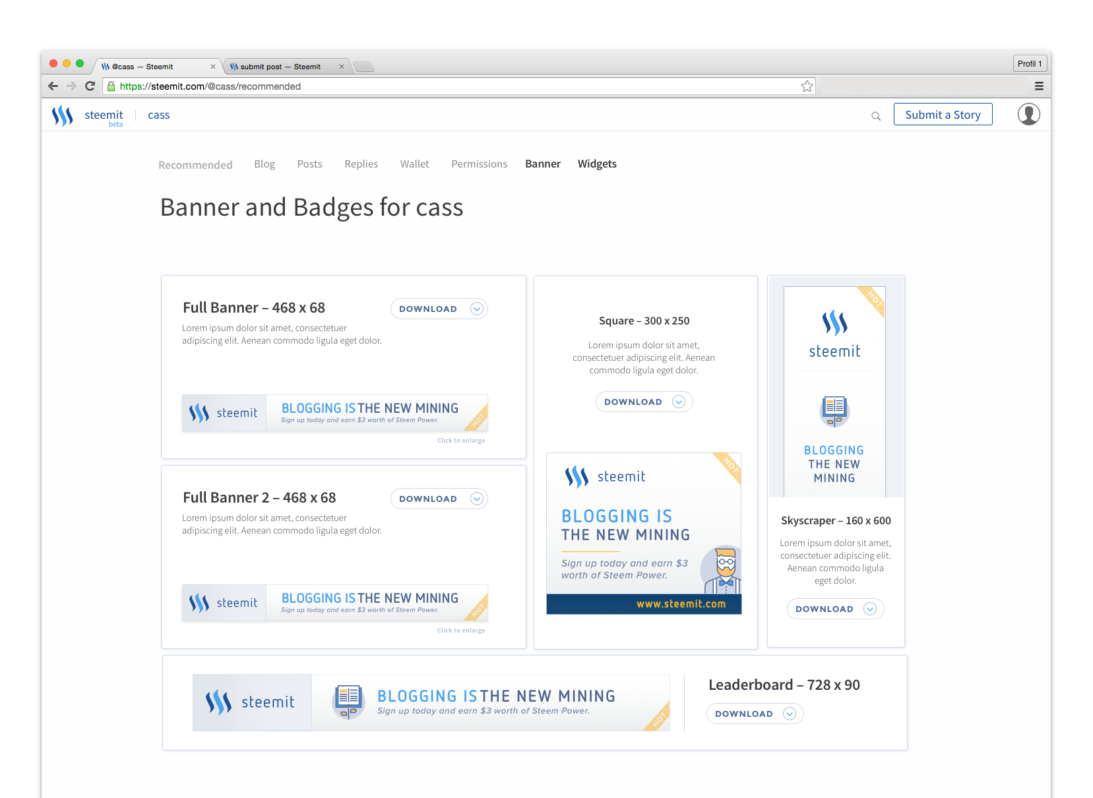The width and height of the screenshot is (1093, 798).
Task: Open the Recommended tab
Action: point(195,165)
